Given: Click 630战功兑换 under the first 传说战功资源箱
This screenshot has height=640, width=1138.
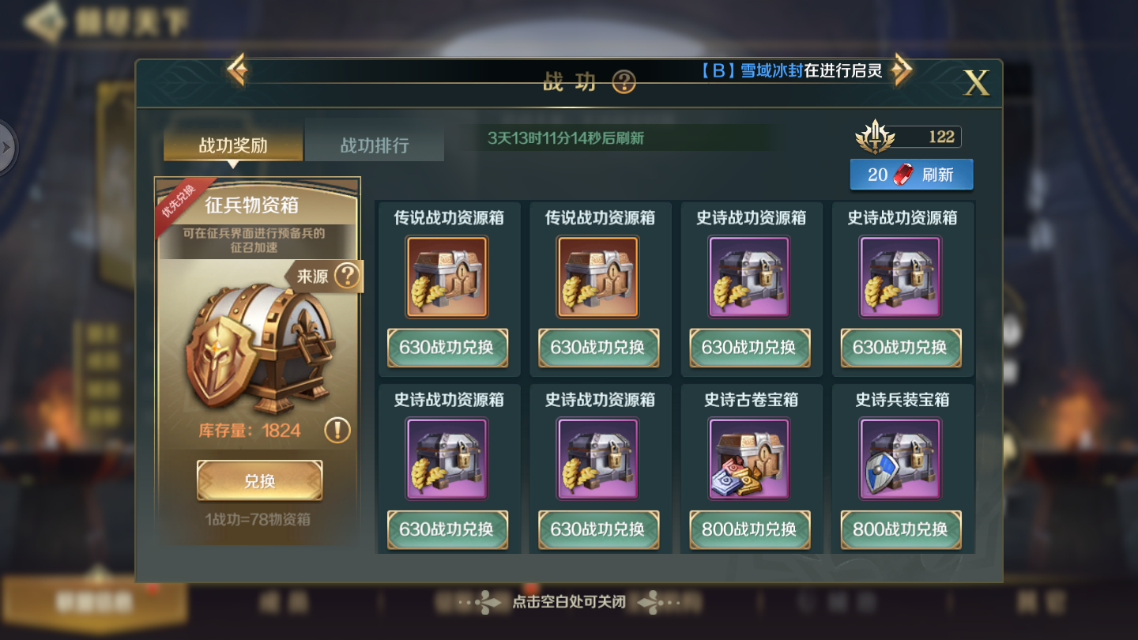Looking at the screenshot, I should (447, 348).
